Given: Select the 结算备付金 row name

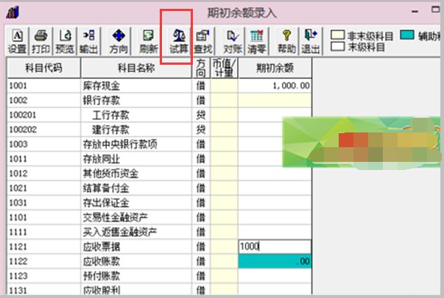Looking at the screenshot, I should 106,188.
